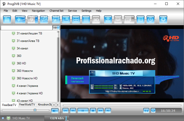Open the channel search magnifier icon
The image size is (184, 121).
[44, 19]
